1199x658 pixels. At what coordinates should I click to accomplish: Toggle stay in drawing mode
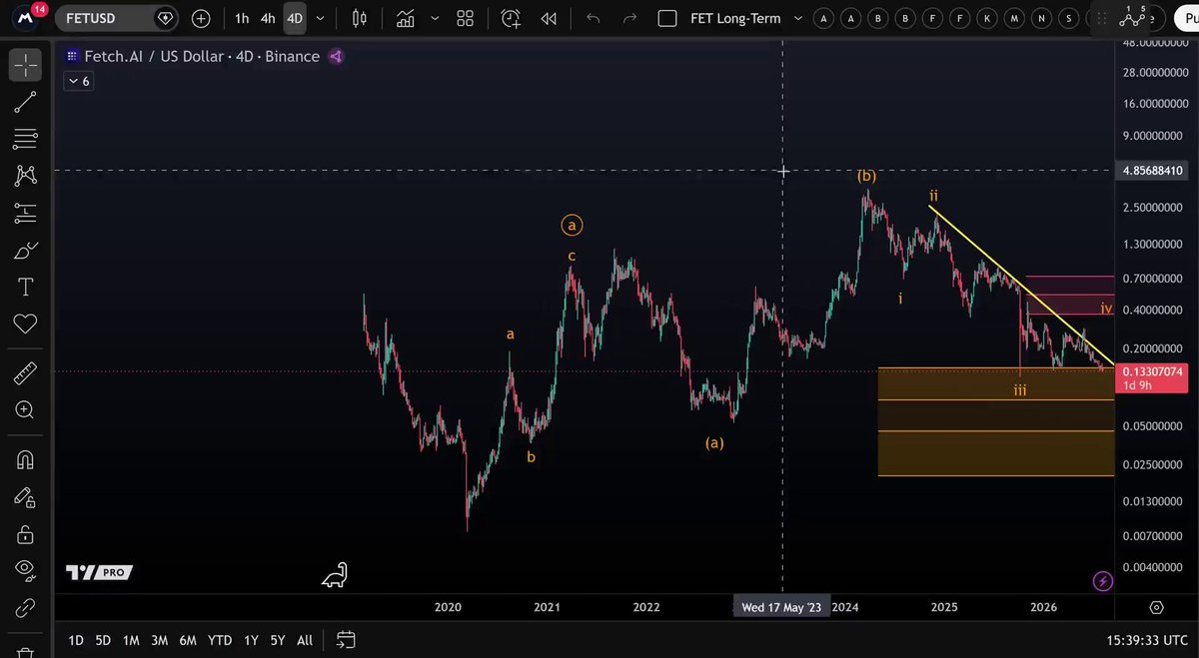(25, 496)
